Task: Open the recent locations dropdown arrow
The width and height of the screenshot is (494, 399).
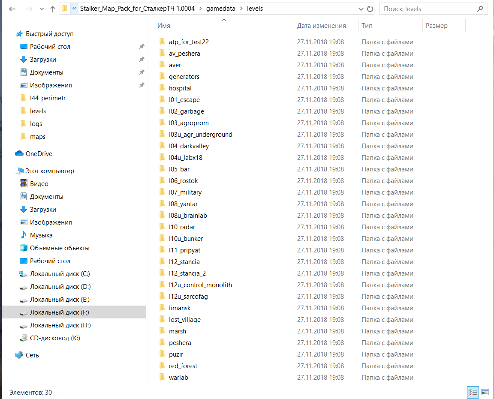Action: [42, 9]
